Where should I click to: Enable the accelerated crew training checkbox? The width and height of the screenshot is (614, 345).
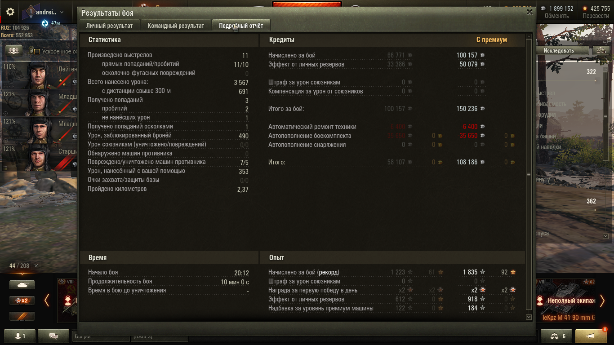(x=37, y=52)
